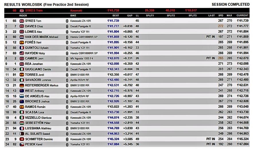Click PIT IN in SCHMITTER Dominic's row
Viewport: 253px width, 149px height.
point(211,139)
